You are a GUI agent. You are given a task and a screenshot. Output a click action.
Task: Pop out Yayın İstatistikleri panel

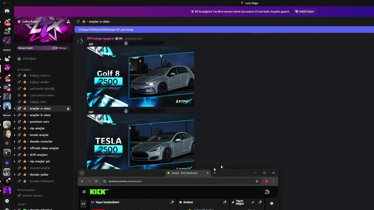click(172, 202)
